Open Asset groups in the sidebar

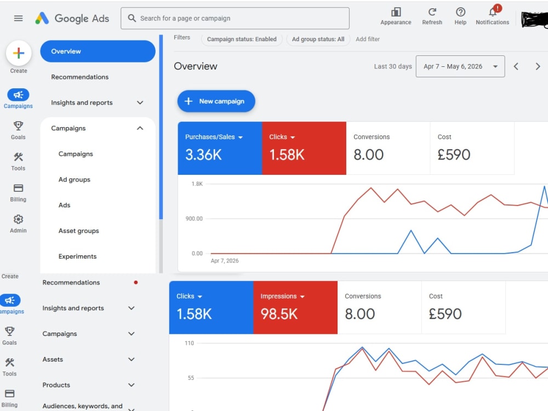point(78,231)
